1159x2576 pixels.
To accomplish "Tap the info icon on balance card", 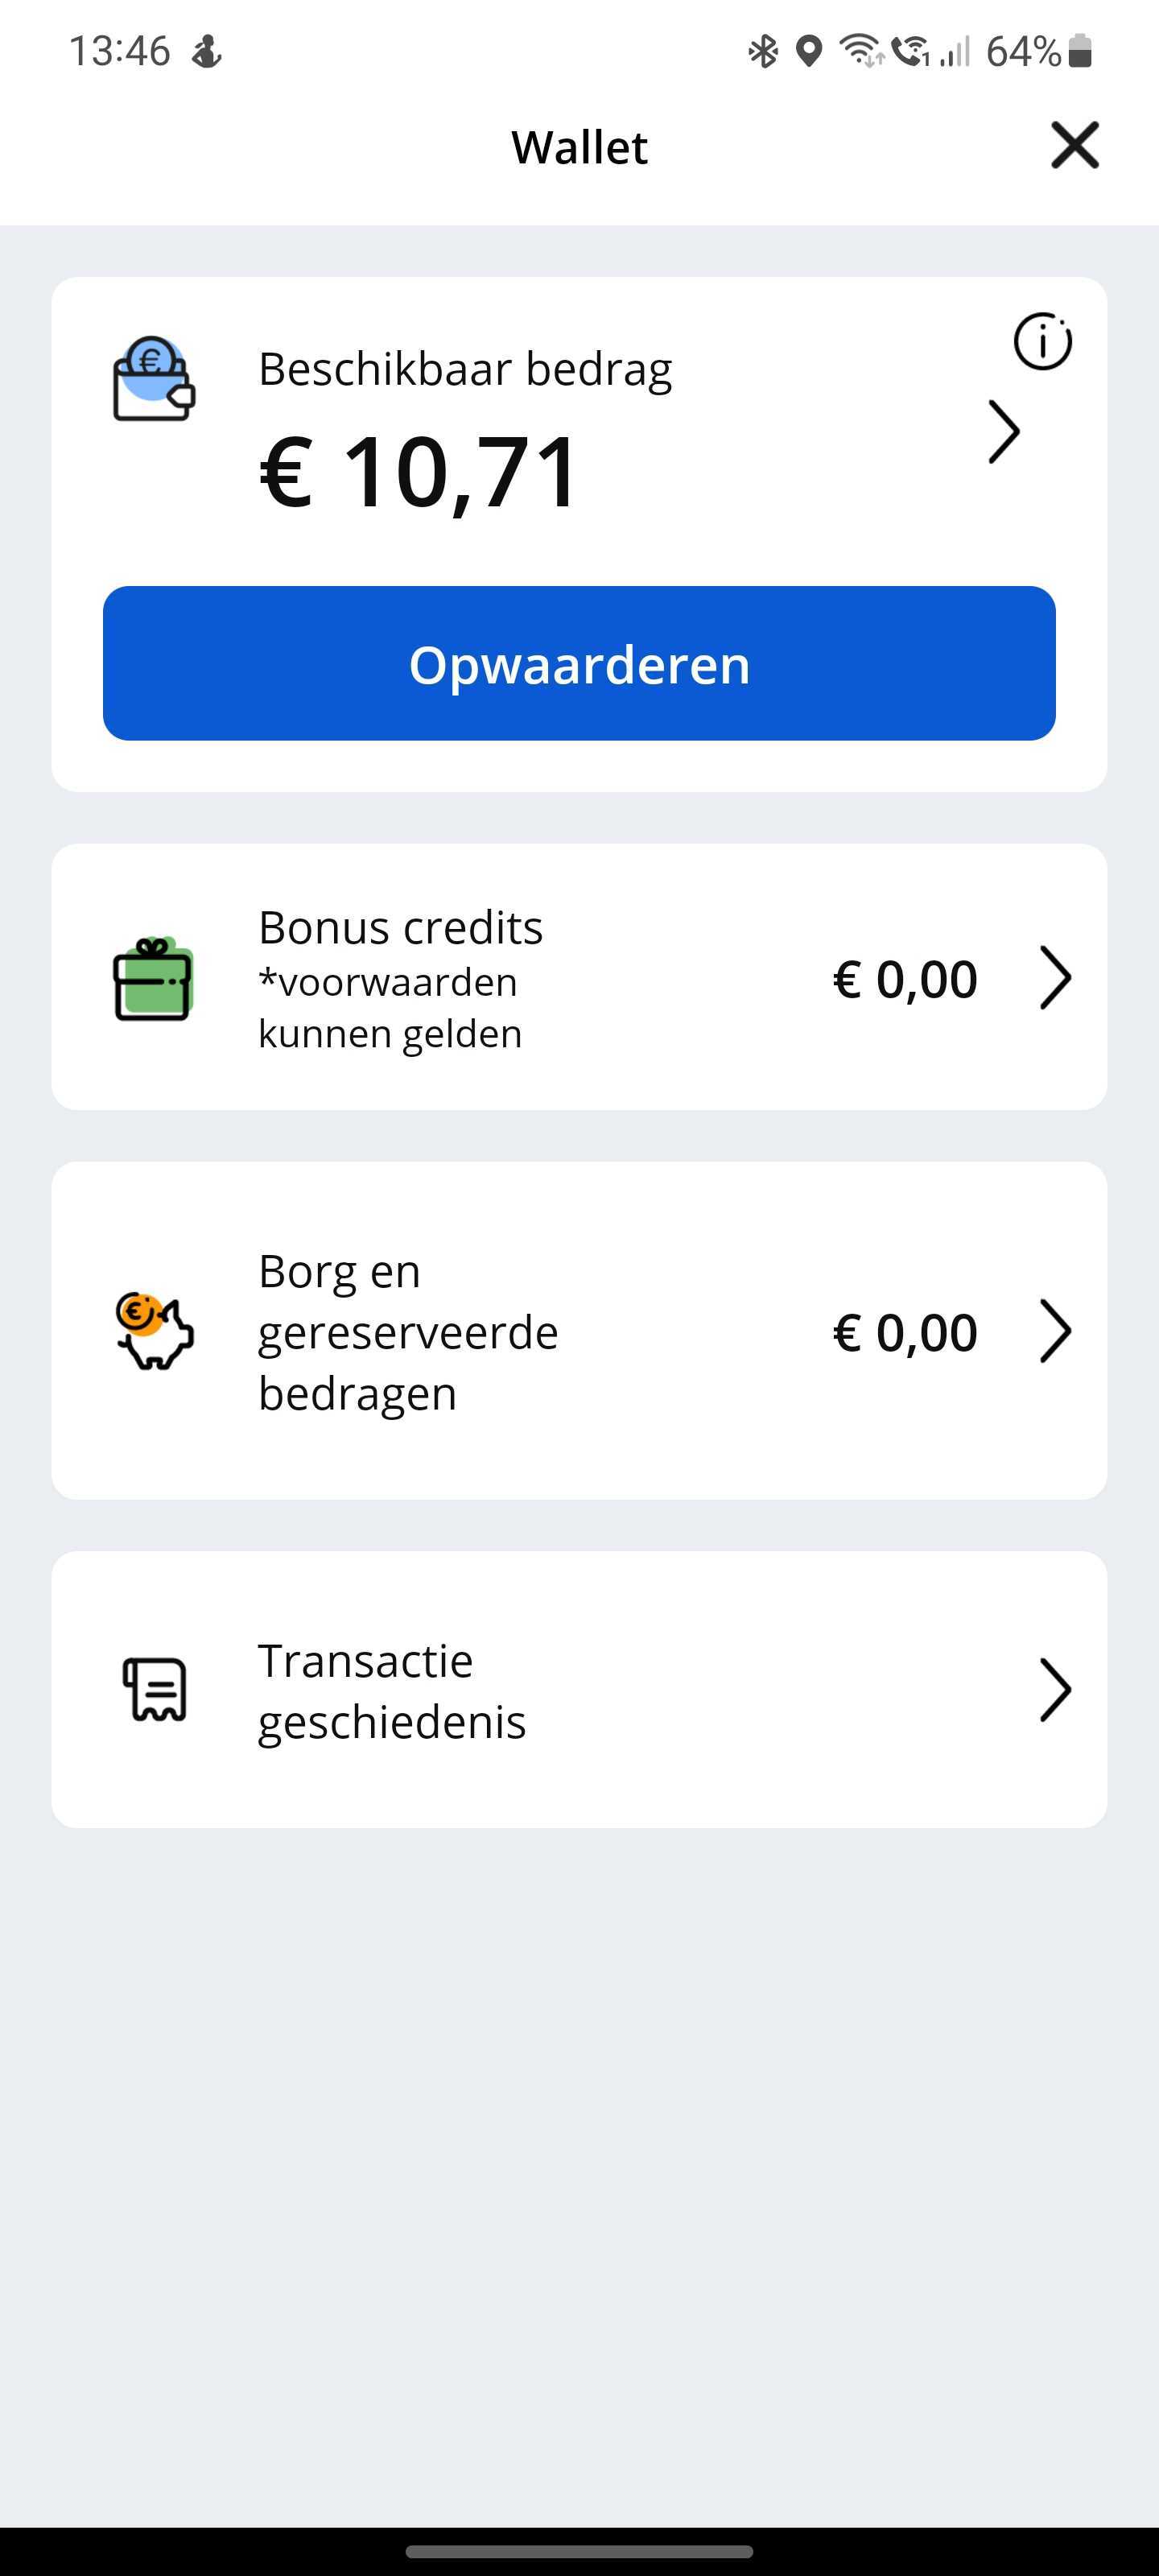I will click(x=1042, y=342).
